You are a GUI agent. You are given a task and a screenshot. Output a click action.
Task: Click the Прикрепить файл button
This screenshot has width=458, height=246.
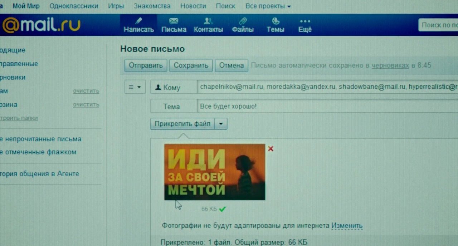(182, 124)
